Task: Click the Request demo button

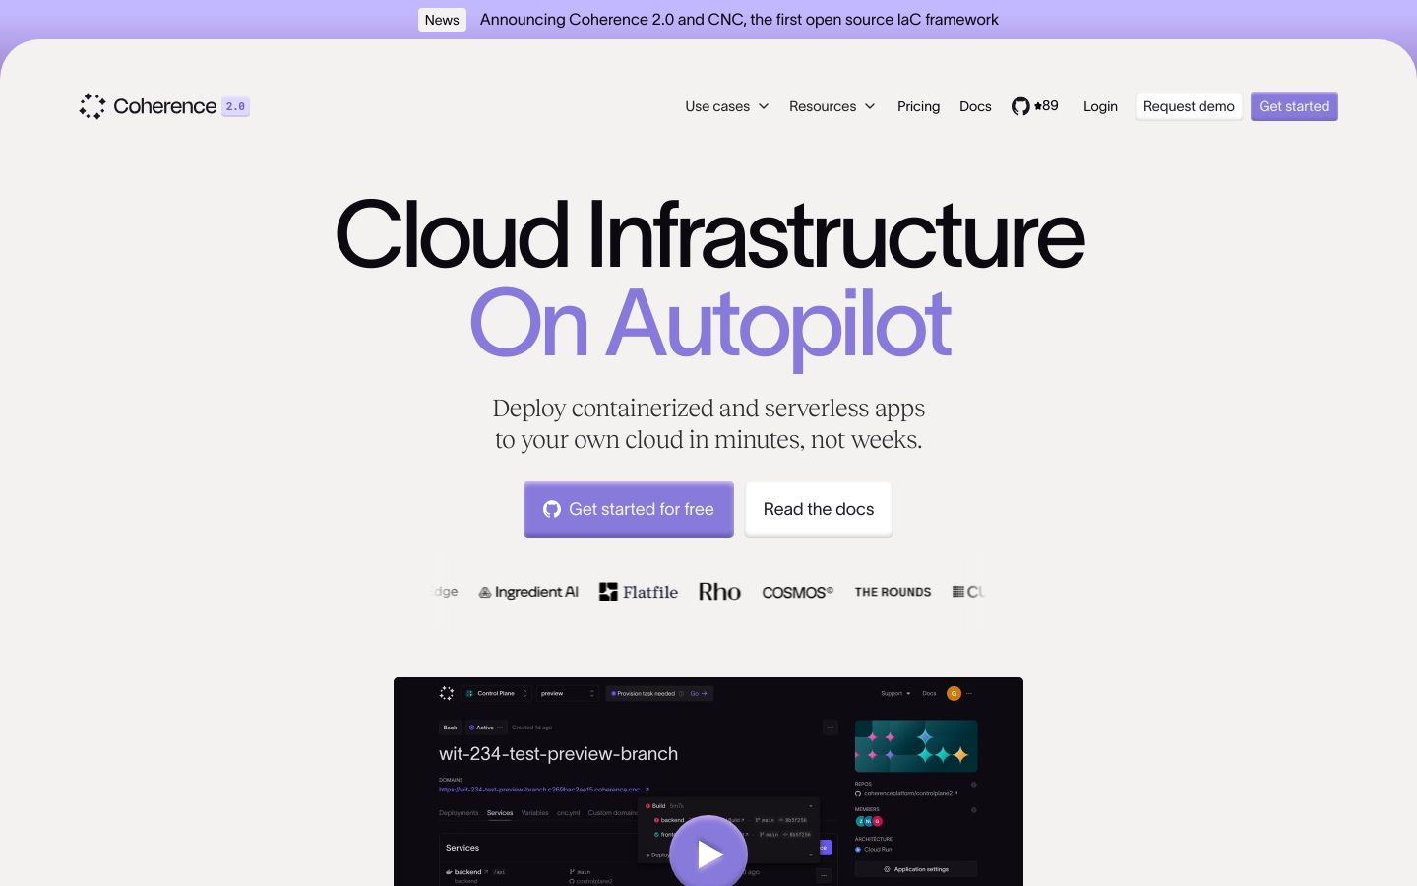Action: 1189,106
